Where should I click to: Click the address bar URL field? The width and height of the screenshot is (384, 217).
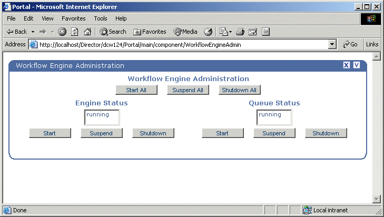point(182,45)
